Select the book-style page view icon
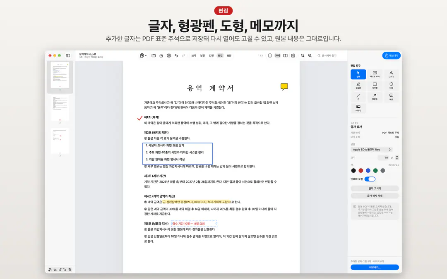The width and height of the screenshot is (447, 279). point(293,55)
